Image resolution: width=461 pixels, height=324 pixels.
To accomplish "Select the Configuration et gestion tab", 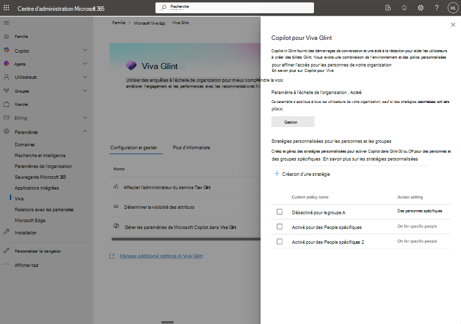I will [135, 147].
